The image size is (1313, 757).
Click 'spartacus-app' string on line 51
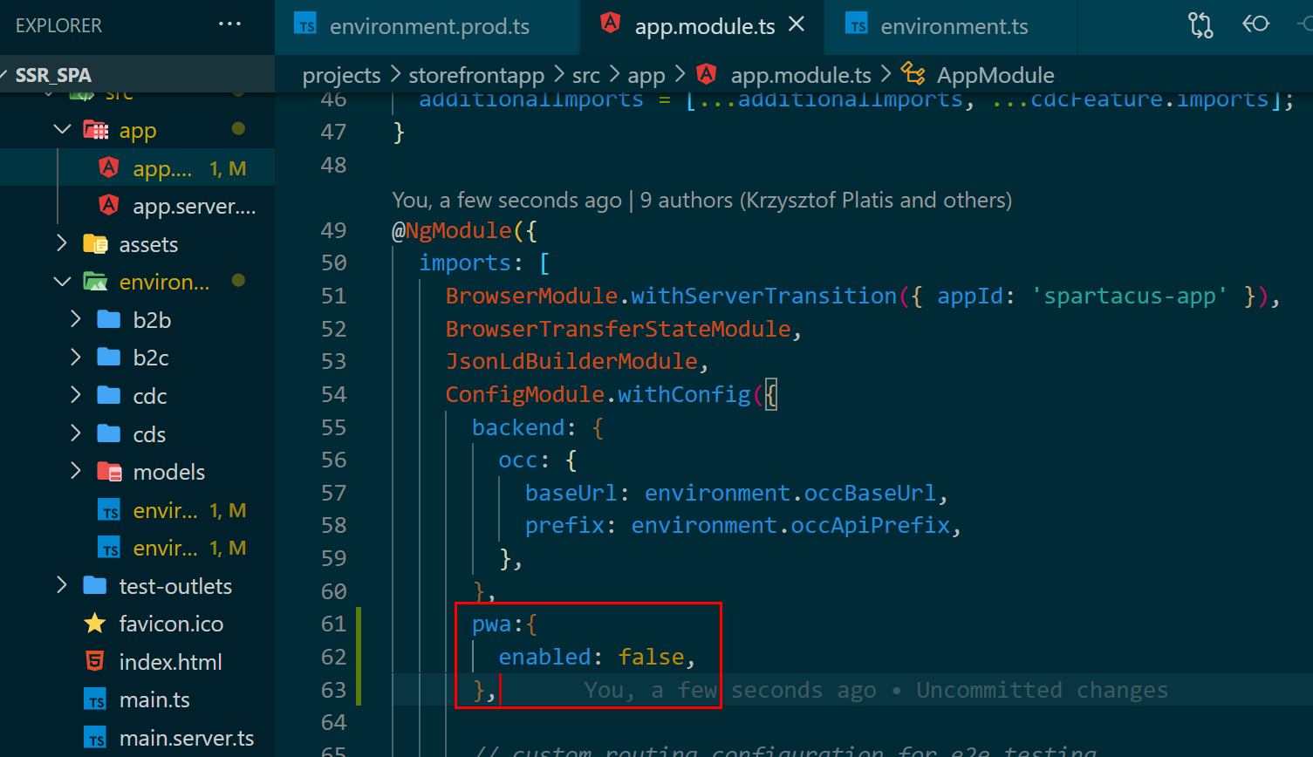(1130, 296)
